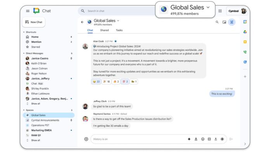Send the message
Image resolution: width=270 pixels, height=152 pixels.
click(x=231, y=139)
